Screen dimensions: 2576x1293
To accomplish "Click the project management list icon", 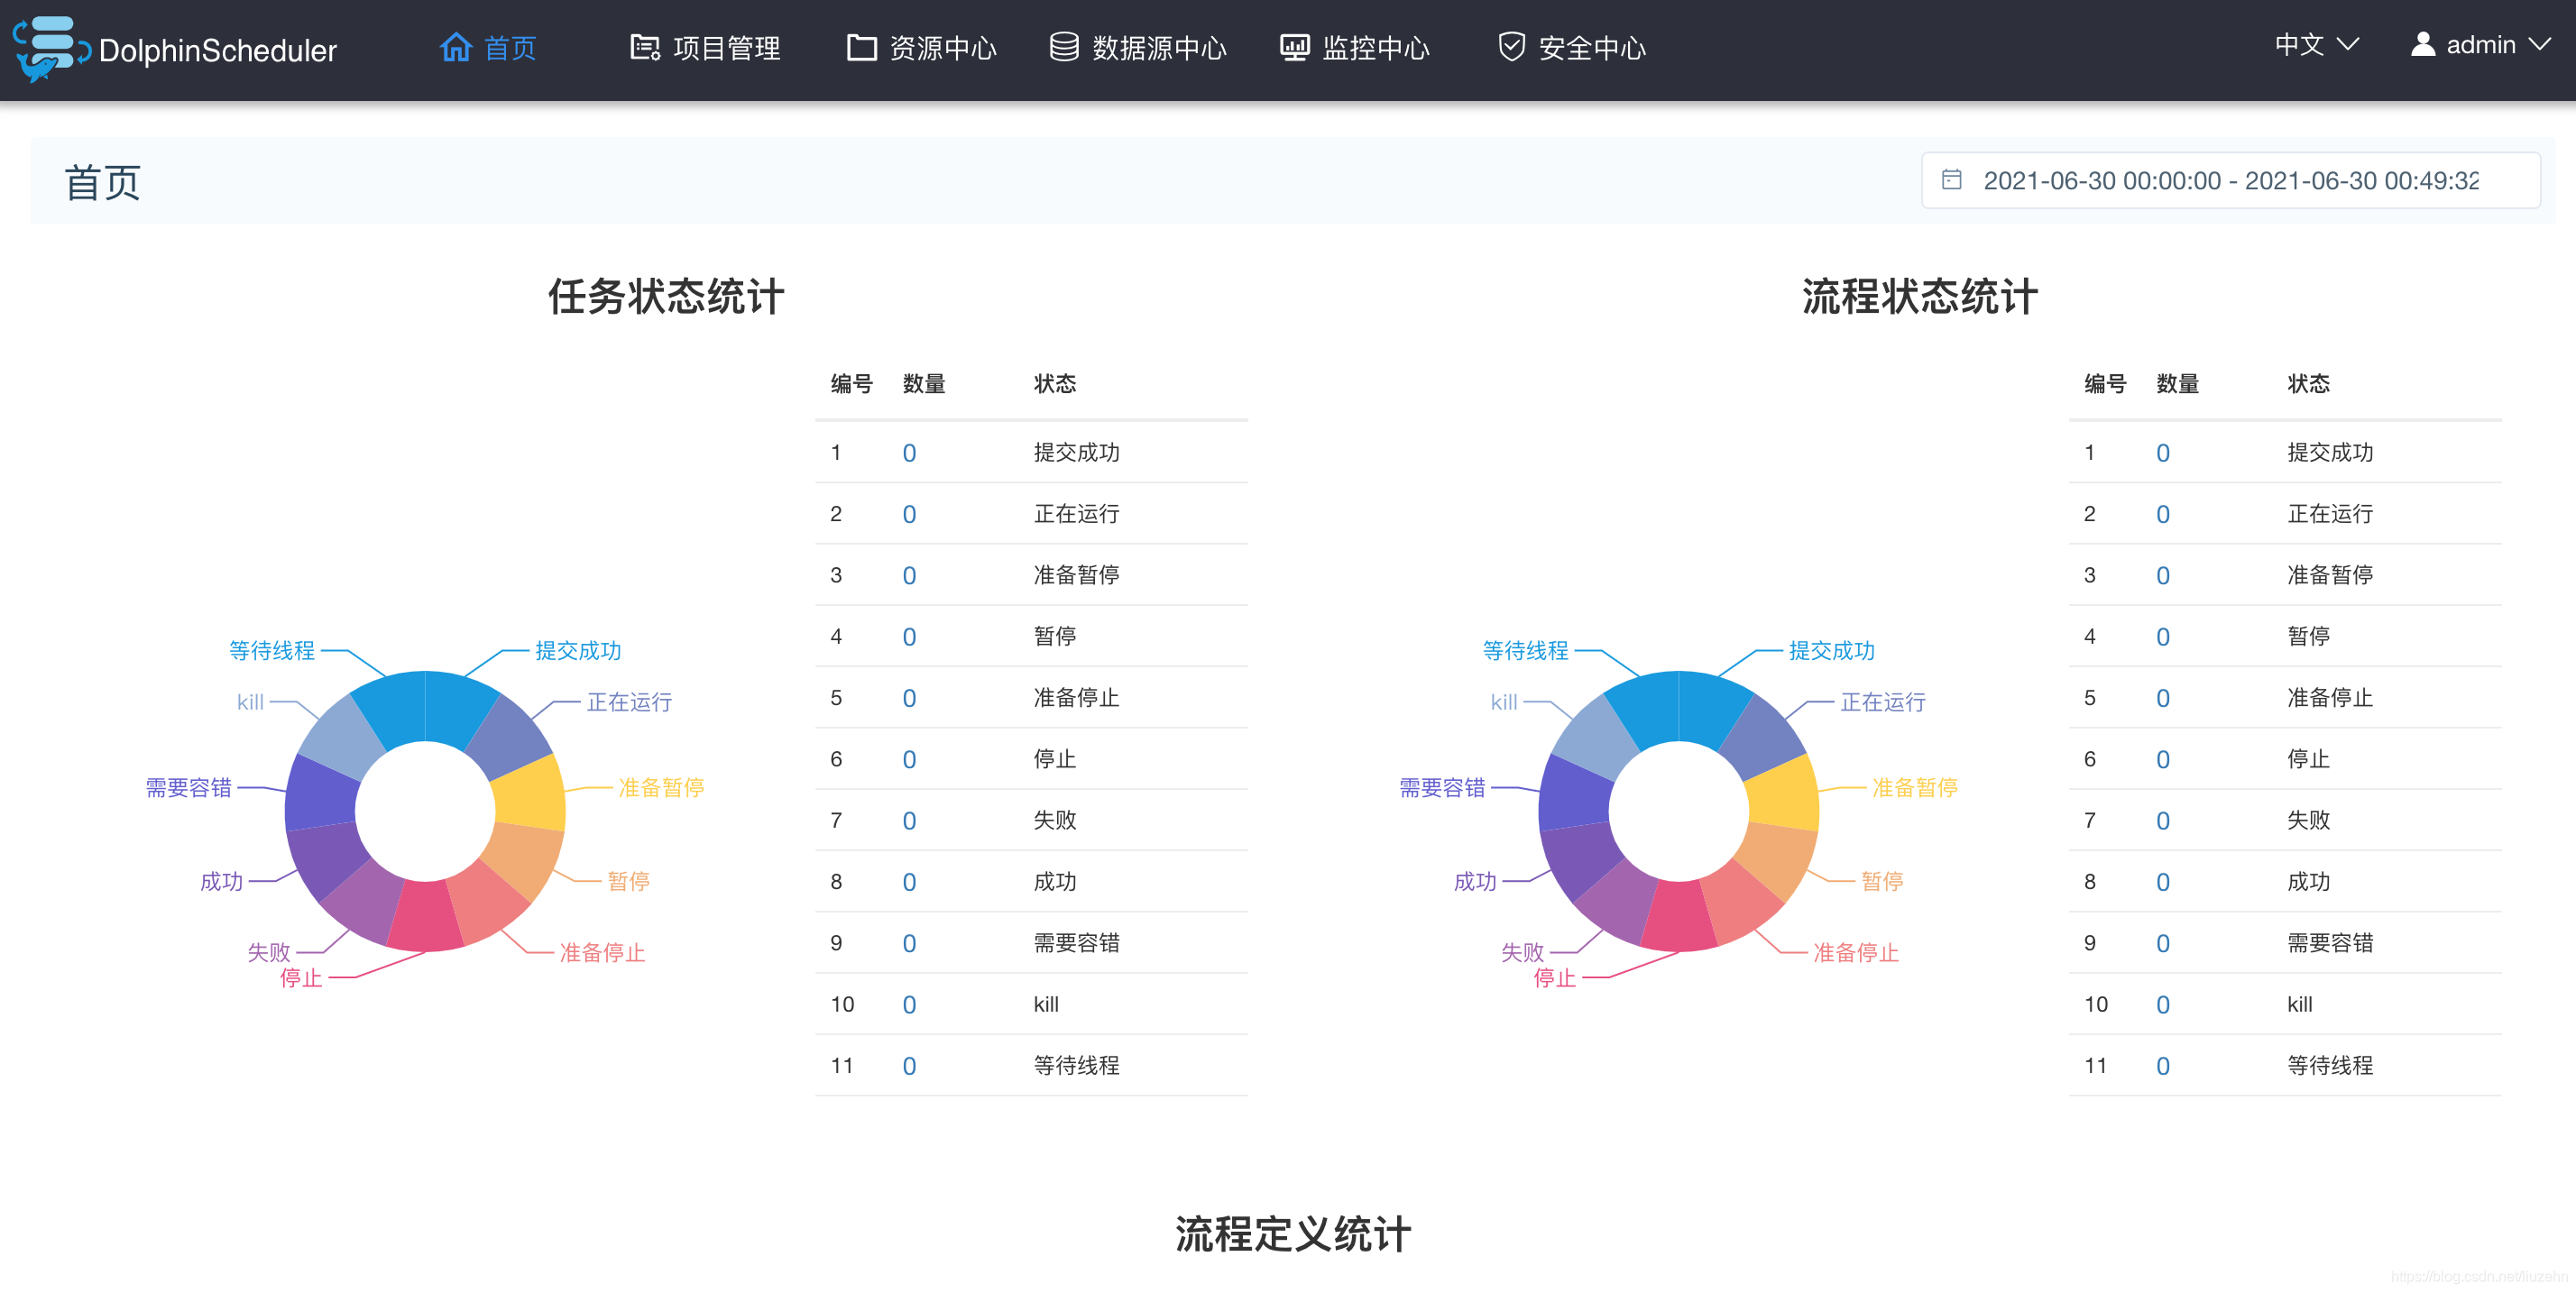I will (x=645, y=47).
